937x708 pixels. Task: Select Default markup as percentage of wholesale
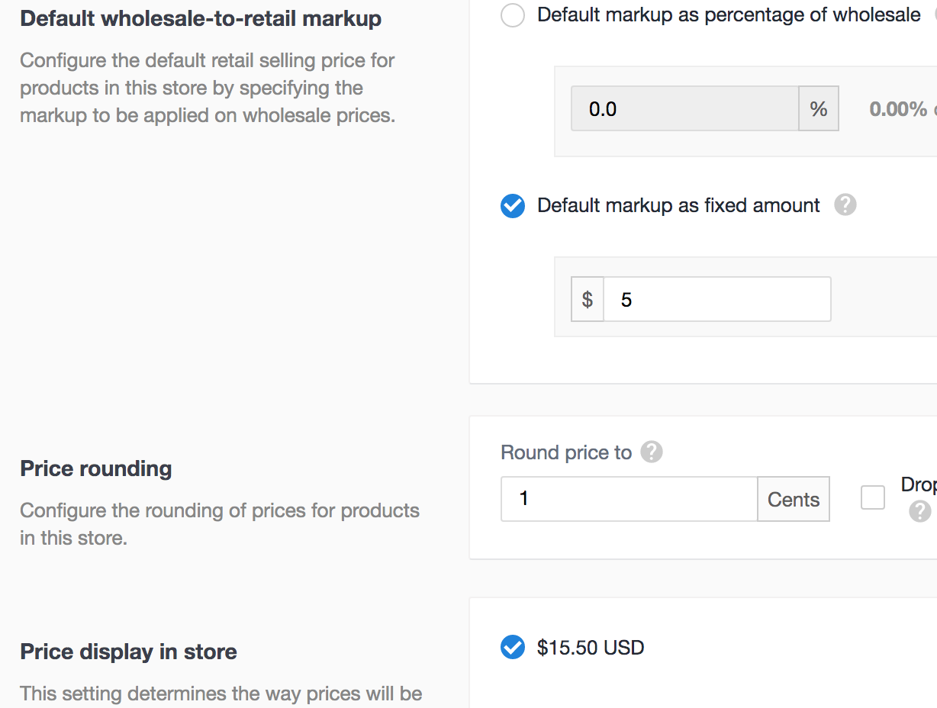pos(513,15)
